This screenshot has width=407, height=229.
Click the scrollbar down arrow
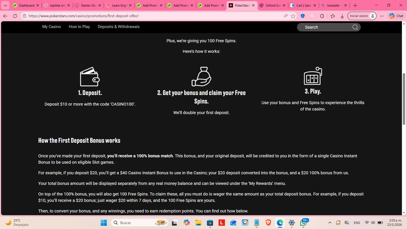click(x=404, y=213)
